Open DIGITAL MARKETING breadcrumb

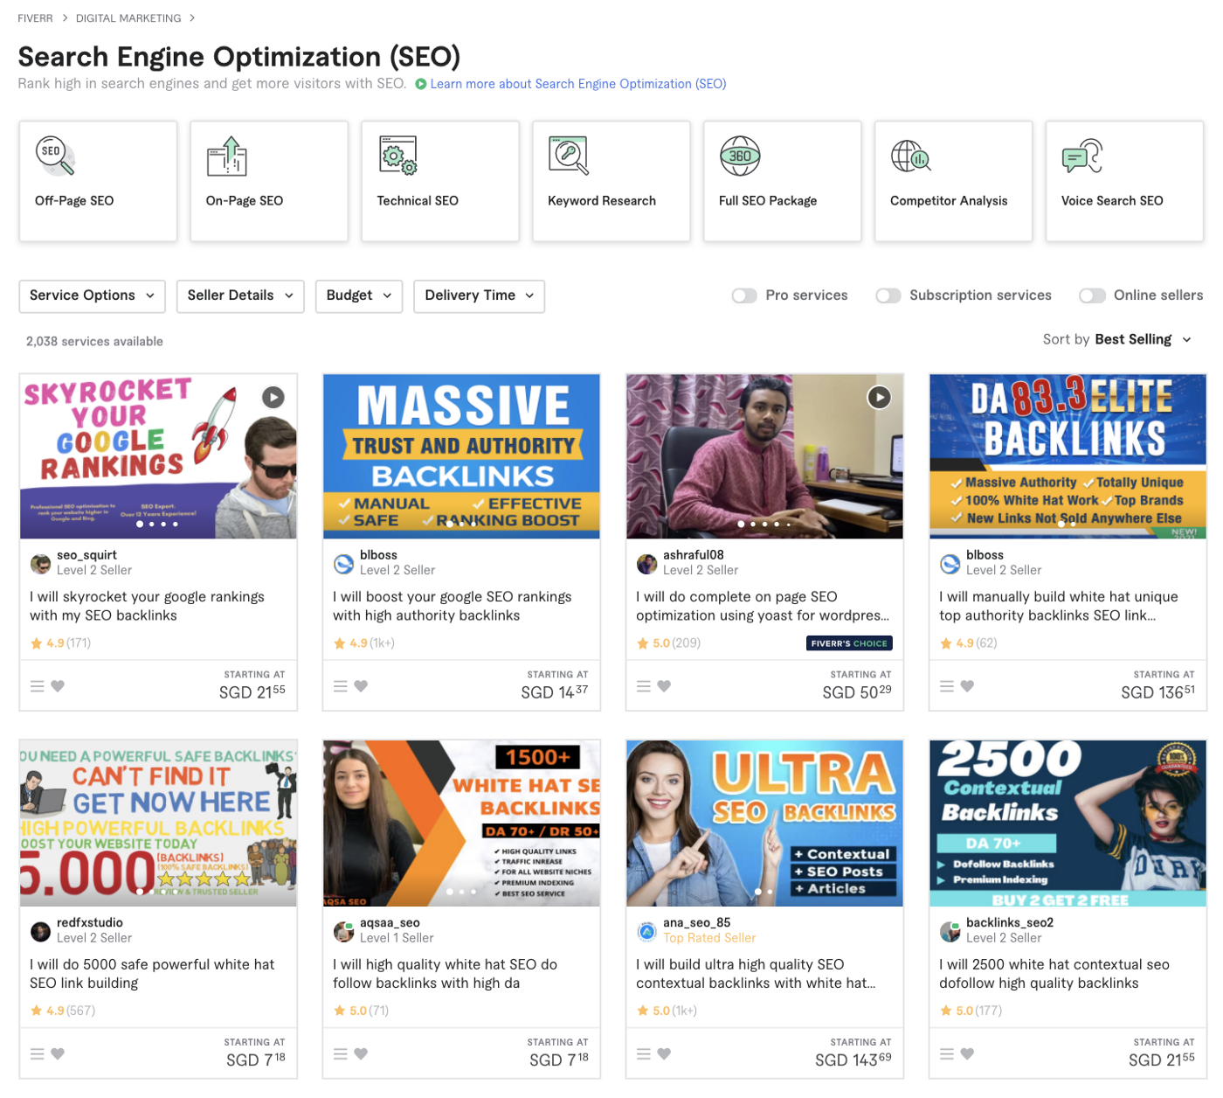coord(128,17)
